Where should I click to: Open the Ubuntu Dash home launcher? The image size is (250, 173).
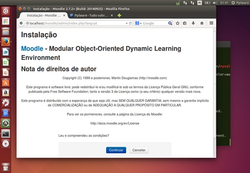[x=6, y=11]
